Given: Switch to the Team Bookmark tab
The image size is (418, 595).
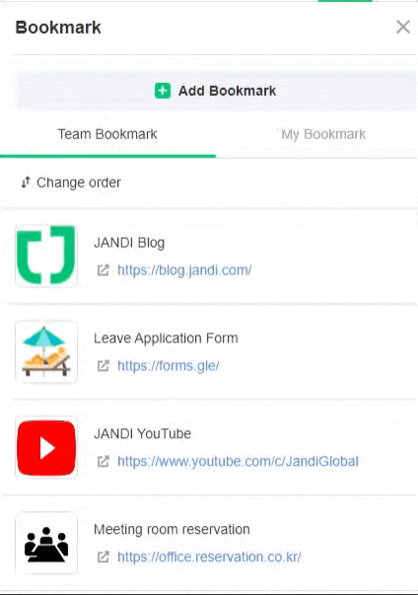Looking at the screenshot, I should pyautogui.click(x=107, y=134).
